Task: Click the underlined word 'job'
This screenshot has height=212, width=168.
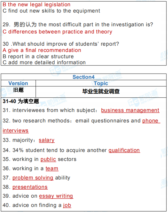Action: click(x=67, y=205)
